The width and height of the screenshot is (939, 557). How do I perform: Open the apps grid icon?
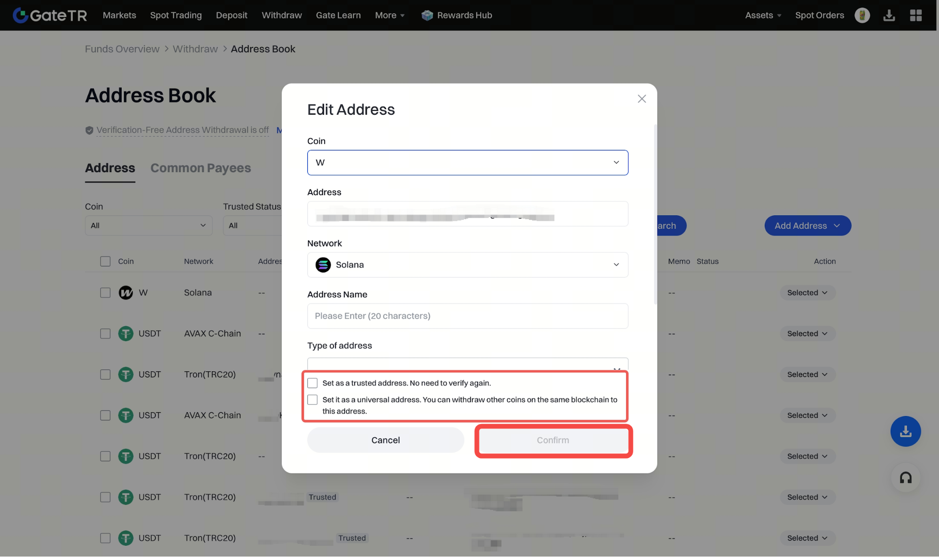click(916, 15)
